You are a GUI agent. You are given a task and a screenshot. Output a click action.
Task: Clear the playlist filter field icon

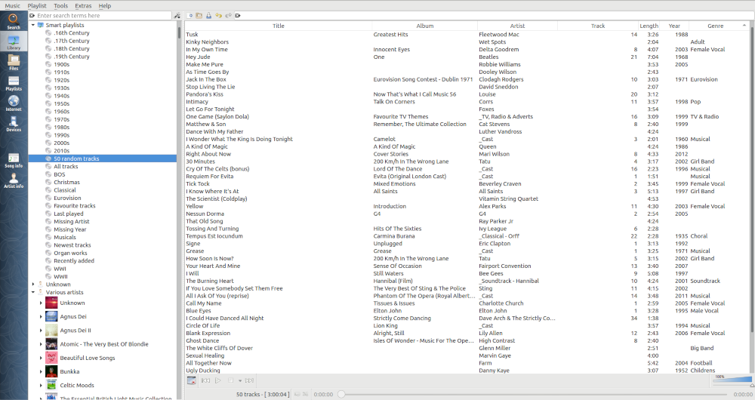click(x=238, y=15)
